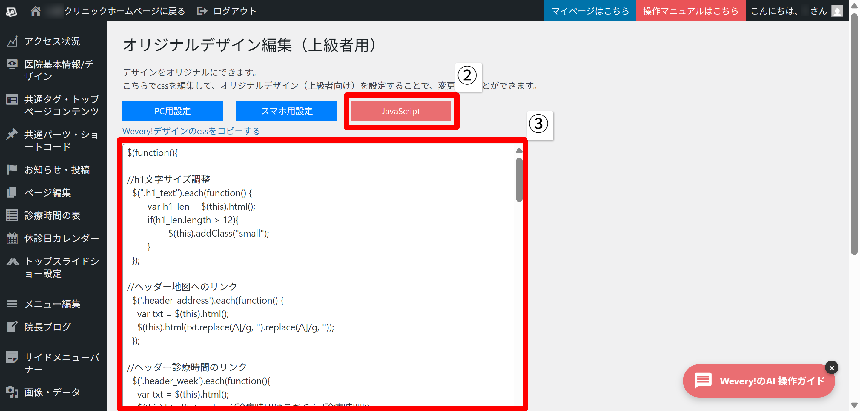The width and height of the screenshot is (860, 411).
Task: Open 医院基本情報/デザイン sidebar icon
Action: coord(12,64)
